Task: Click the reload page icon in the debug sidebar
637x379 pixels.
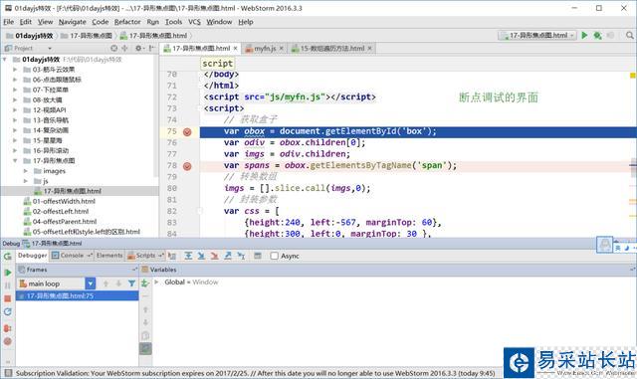Action: pyautogui.click(x=8, y=311)
